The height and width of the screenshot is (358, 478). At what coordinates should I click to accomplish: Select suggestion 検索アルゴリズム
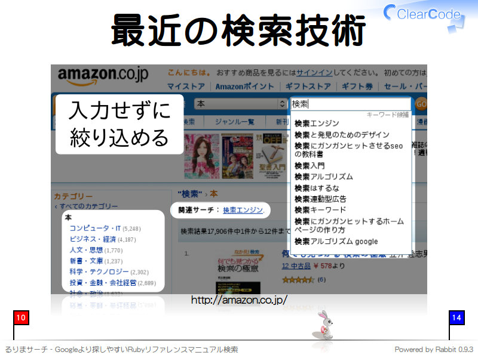[x=324, y=177]
